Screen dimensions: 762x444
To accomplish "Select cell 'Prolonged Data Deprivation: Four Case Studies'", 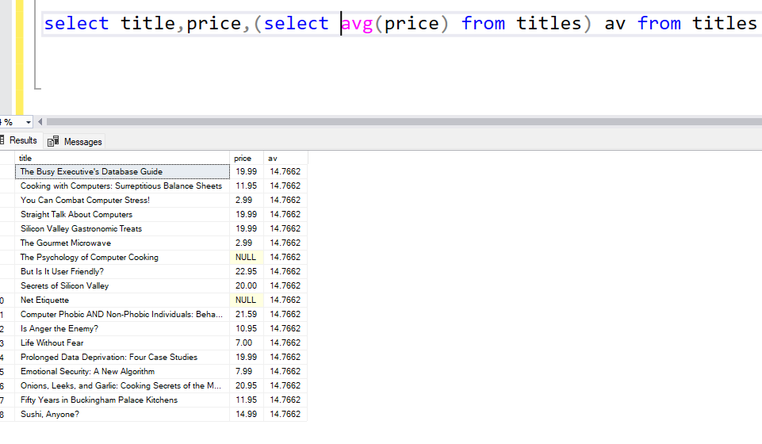I will click(122, 357).
